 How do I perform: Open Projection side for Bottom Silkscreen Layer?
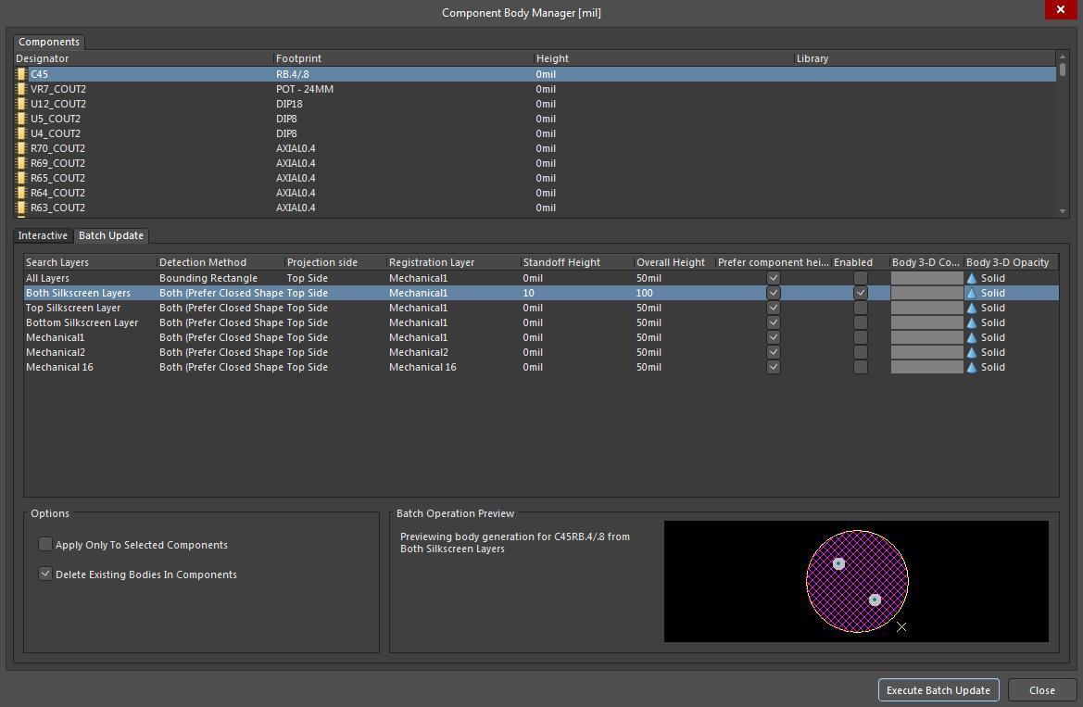(335, 322)
